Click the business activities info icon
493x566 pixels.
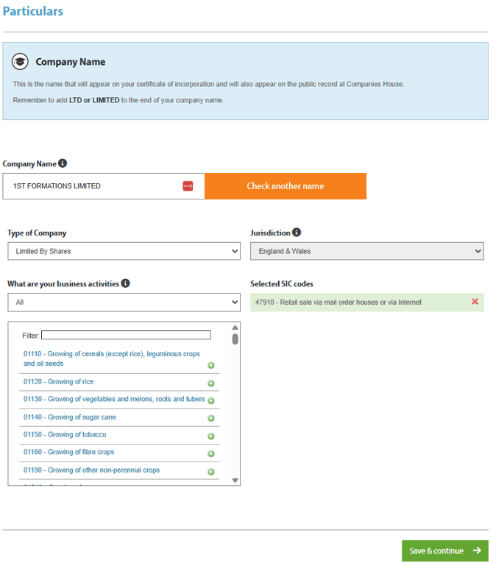click(126, 283)
